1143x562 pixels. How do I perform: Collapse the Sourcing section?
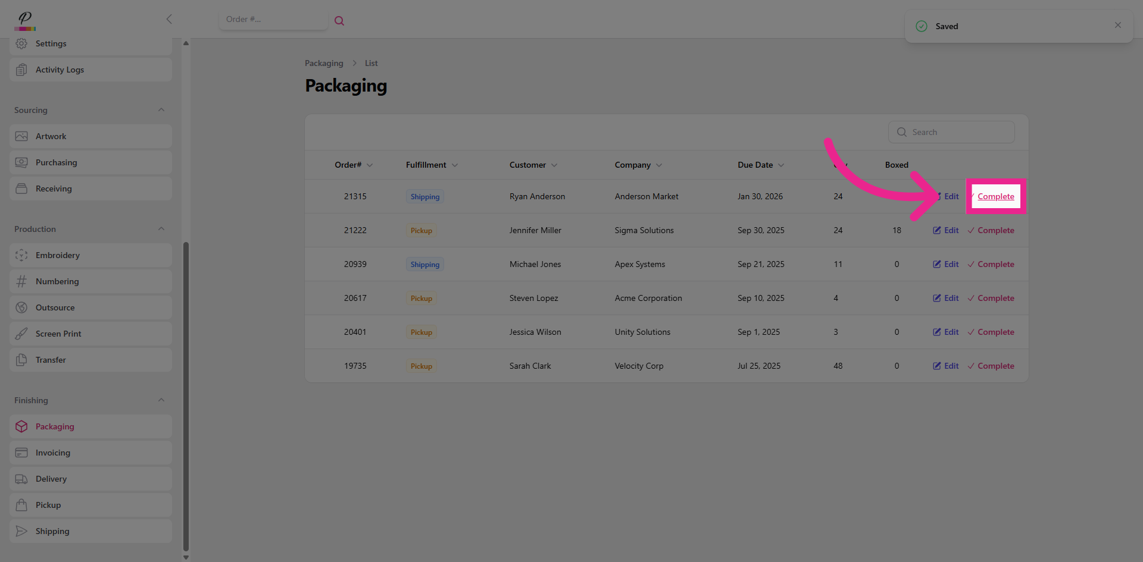coord(161,110)
